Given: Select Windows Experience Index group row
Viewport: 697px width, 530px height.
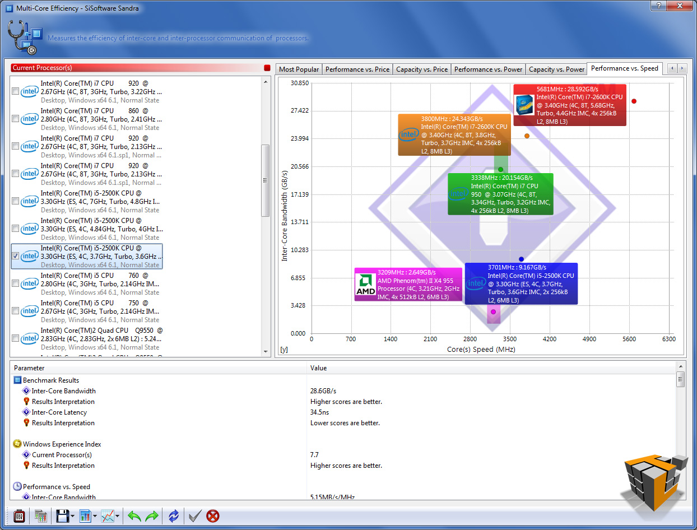Looking at the screenshot, I should coord(343,444).
